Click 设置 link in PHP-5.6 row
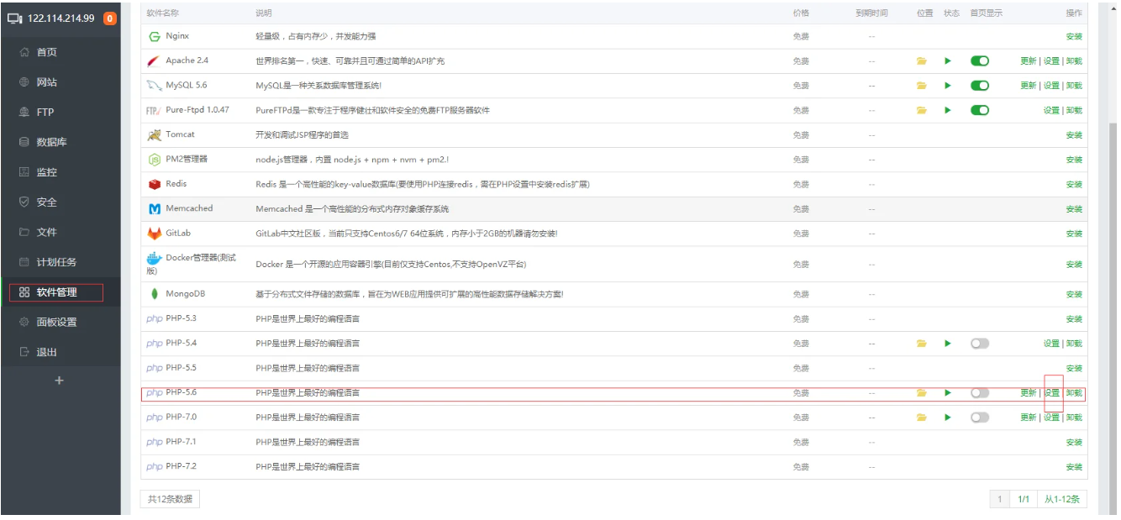The image size is (1121, 520). click(1051, 393)
